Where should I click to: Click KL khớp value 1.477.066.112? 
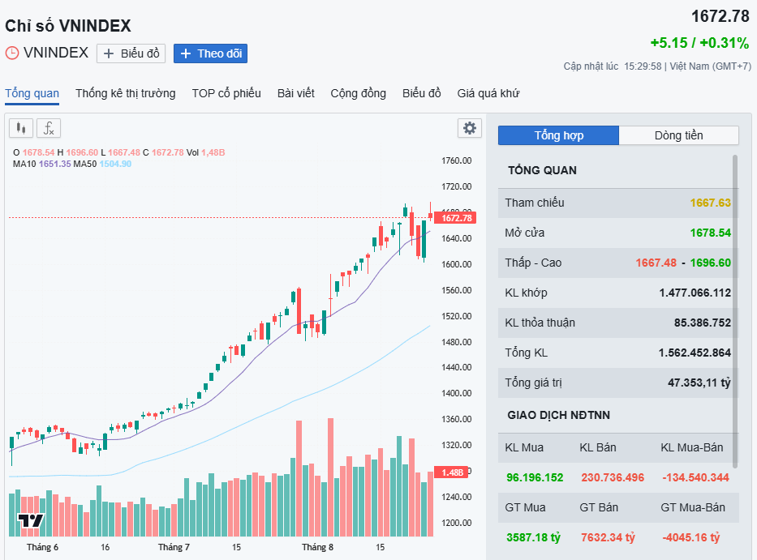pos(695,293)
